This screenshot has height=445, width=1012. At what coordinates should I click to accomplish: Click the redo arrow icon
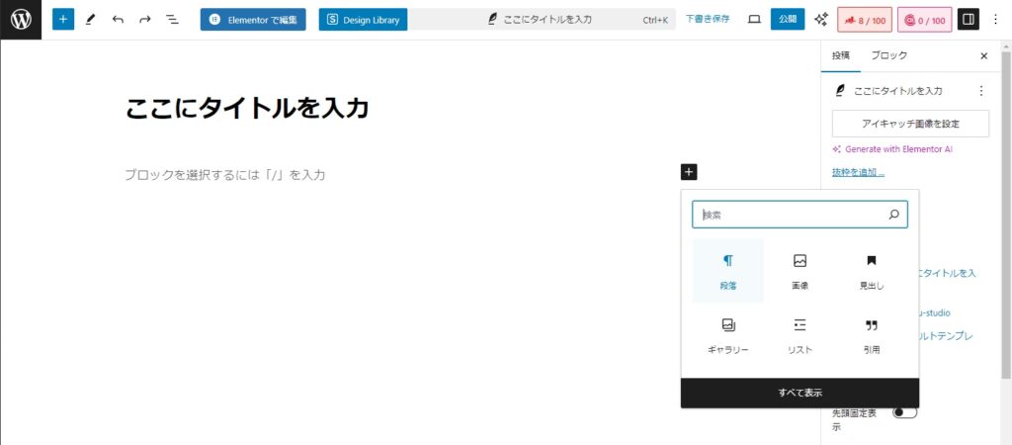[145, 19]
